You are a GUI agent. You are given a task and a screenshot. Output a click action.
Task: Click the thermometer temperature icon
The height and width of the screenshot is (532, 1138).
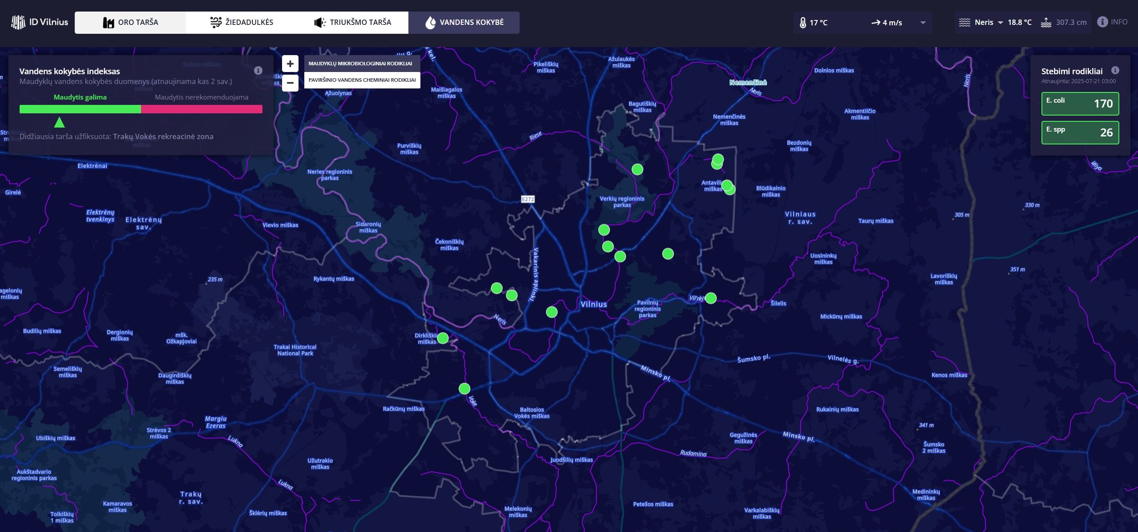(x=803, y=23)
